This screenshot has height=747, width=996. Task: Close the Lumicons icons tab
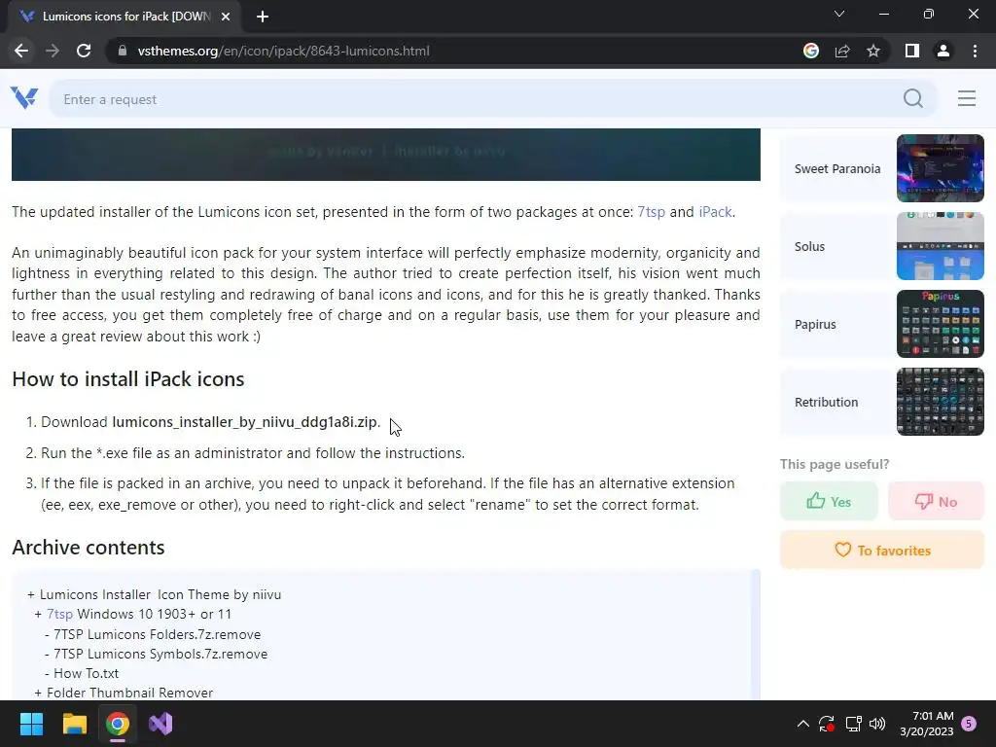point(225,17)
